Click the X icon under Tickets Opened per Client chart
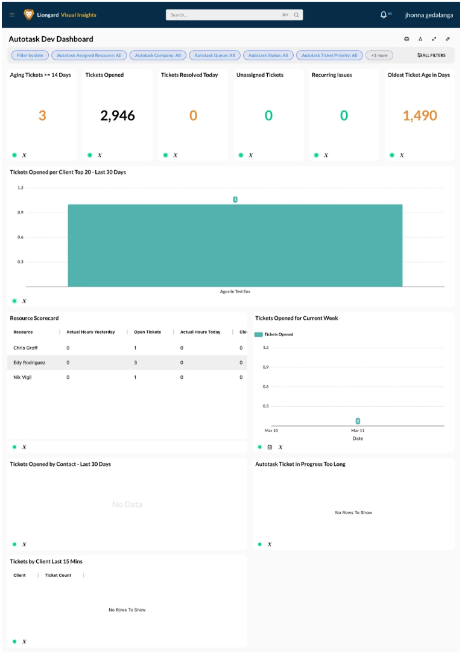Image resolution: width=462 pixels, height=656 pixels. click(x=24, y=301)
